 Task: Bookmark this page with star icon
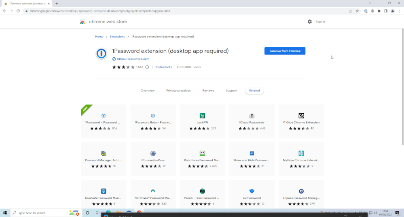(x=357, y=11)
